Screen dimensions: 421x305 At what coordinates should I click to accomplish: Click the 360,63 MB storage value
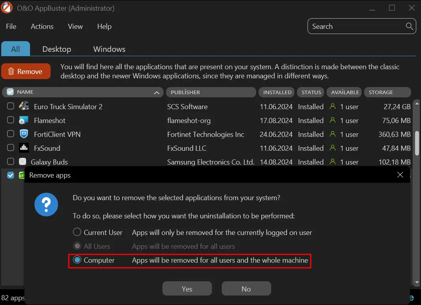395,134
